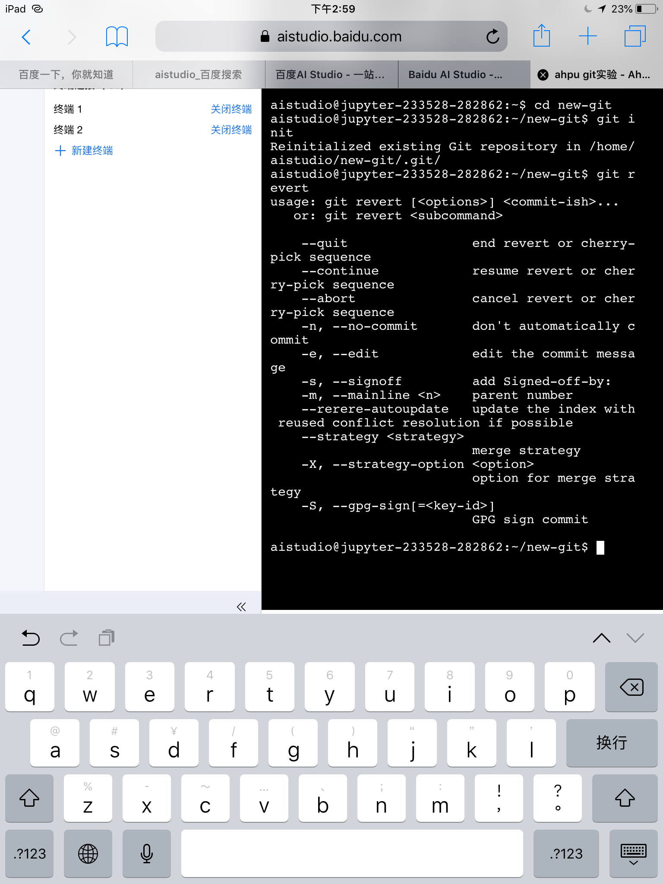Tap the a key
The image size is (663, 884).
click(x=55, y=742)
